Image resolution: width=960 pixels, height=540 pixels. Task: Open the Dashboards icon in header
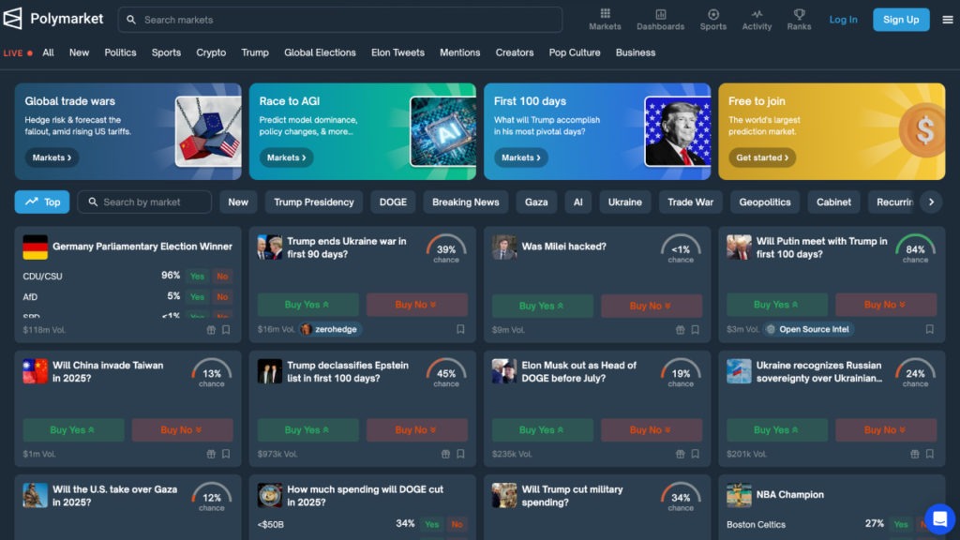point(660,14)
